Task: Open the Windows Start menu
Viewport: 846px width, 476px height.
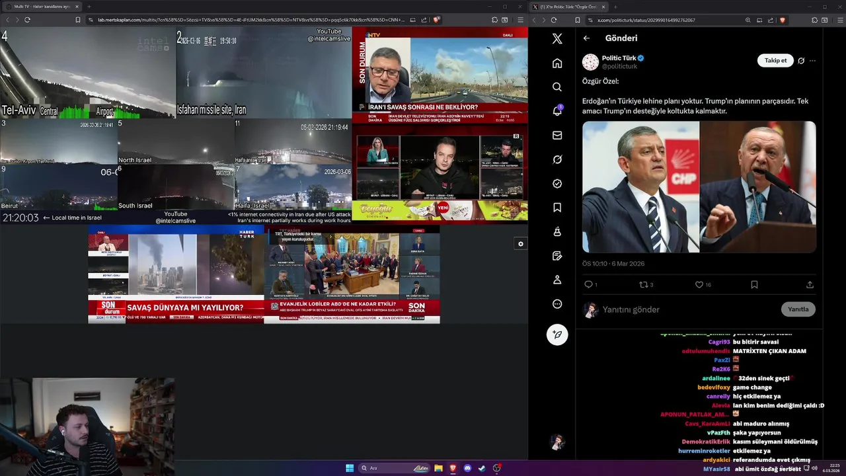Action: coord(350,468)
